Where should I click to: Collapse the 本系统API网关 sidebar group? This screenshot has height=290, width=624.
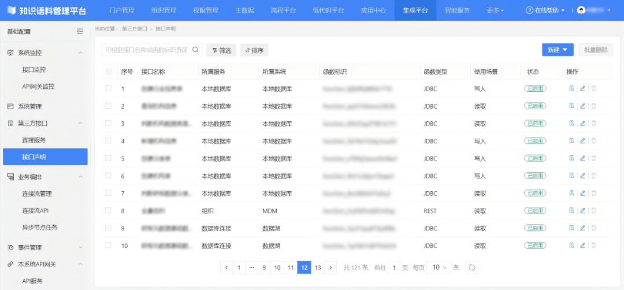[80, 264]
